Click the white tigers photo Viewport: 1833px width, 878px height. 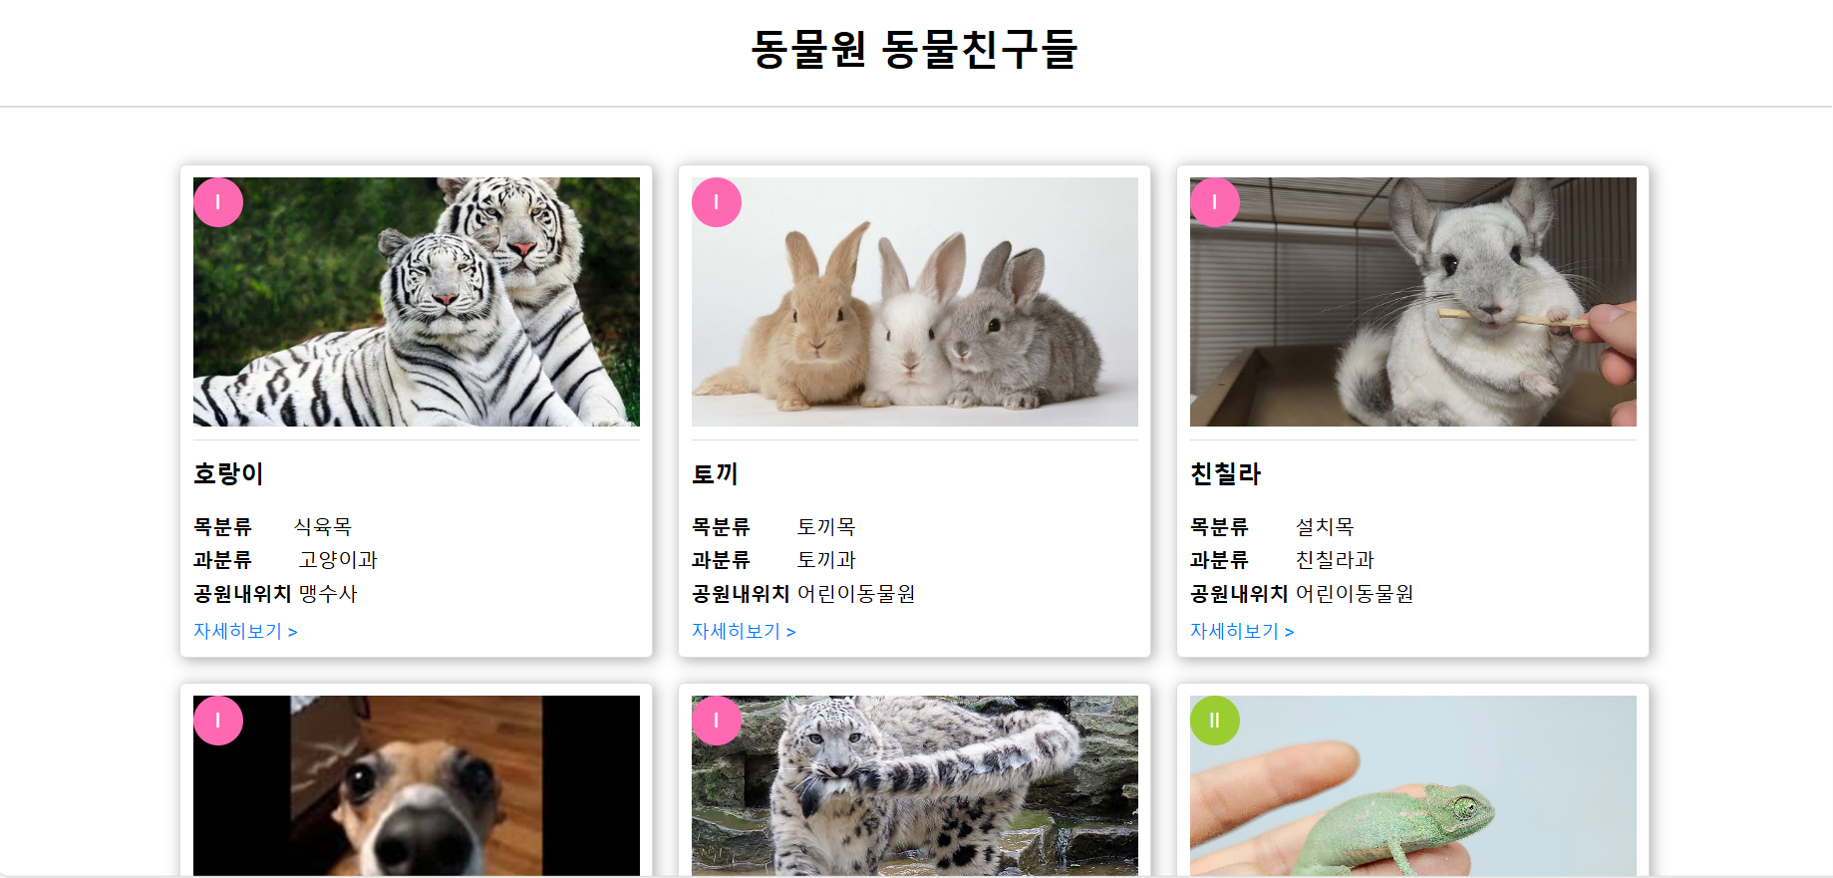point(417,302)
